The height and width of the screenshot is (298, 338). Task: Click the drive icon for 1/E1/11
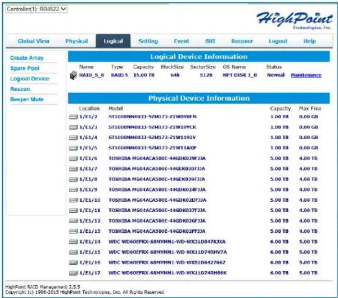73,210
